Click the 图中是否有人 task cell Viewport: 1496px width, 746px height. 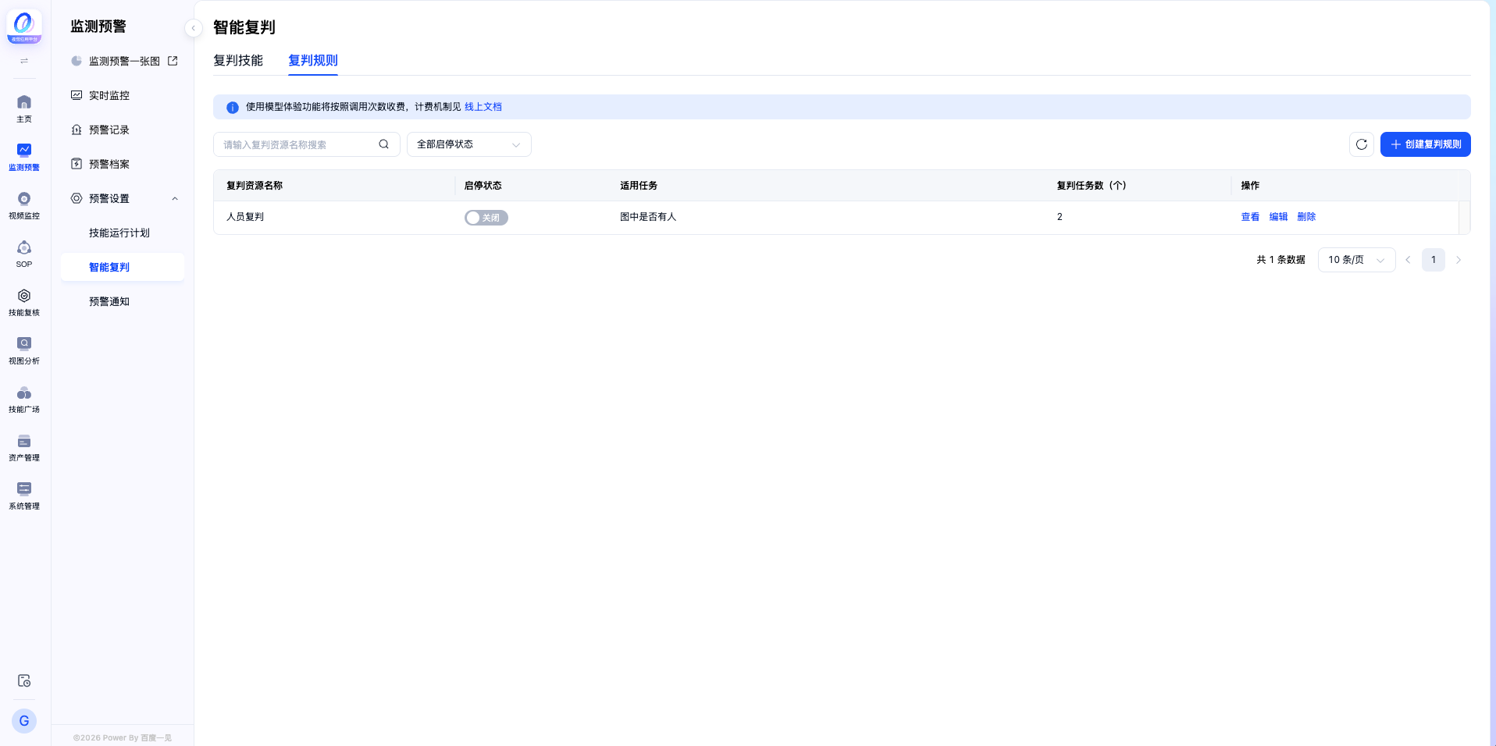pos(648,217)
